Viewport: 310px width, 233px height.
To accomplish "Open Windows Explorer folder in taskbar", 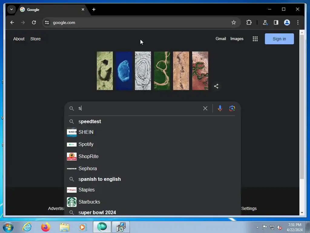I will click(64, 227).
